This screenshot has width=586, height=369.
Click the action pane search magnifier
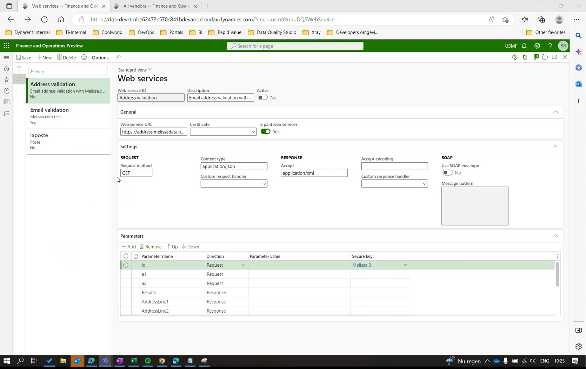click(118, 57)
